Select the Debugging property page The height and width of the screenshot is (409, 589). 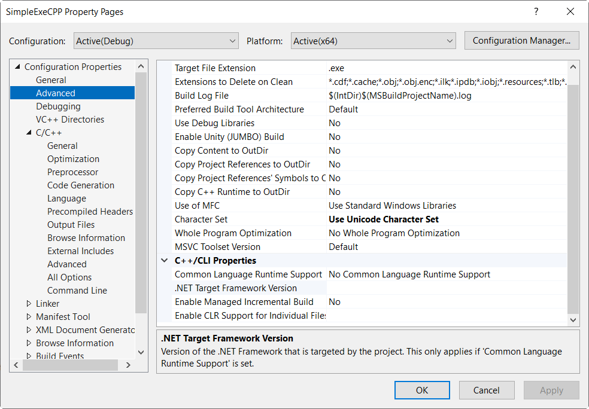58,106
